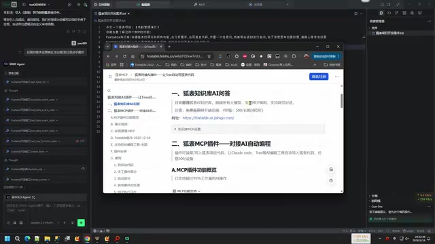Screen dimensions: 435x244
Task: Select outline item A.MCP插件功能概览
Action: point(124,117)
